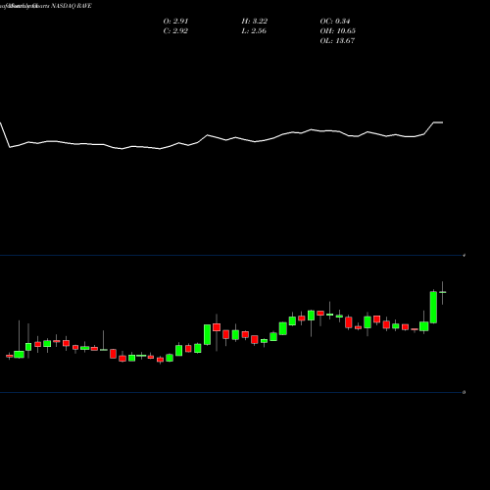Click the last tall green candlestick body
Image resolution: width=490 pixels, height=490 pixels.
click(433, 308)
